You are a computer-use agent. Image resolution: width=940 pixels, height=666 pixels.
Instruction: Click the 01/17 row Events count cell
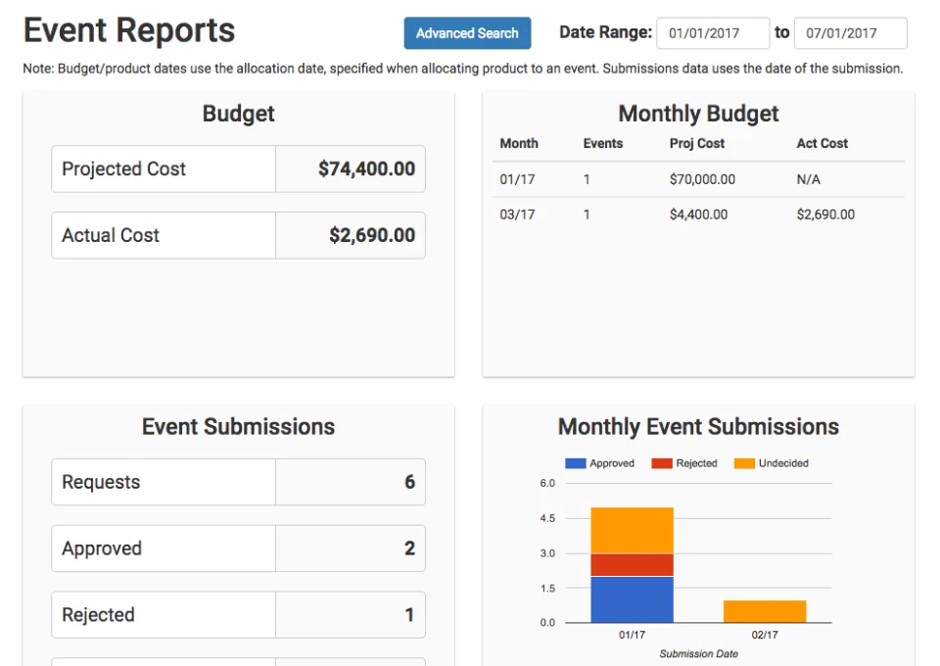click(587, 179)
